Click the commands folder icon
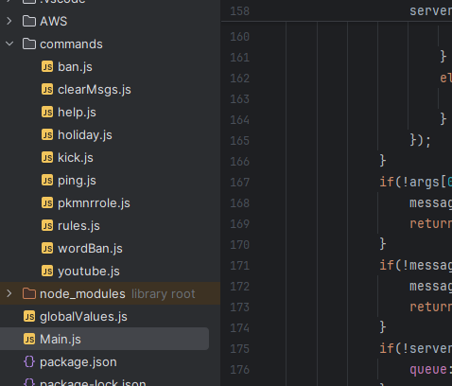This screenshot has width=452, height=386. pos(29,44)
